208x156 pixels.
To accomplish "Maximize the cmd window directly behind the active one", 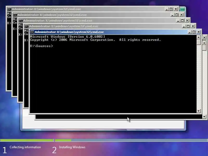I will tap(188, 26).
